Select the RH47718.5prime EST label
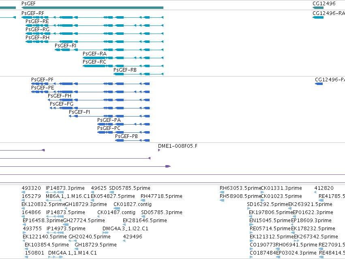The width and height of the screenshot is (345, 259). click(x=161, y=196)
